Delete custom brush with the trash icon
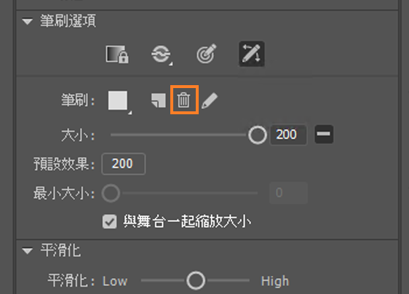Viewport: 409px width, 294px height. 184,100
